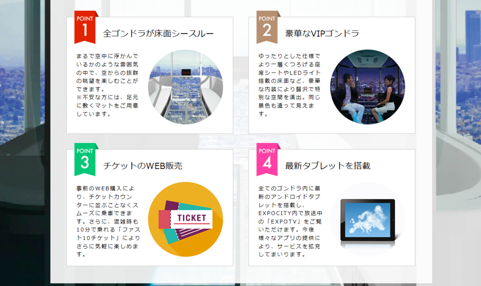Image resolution: width=481 pixels, height=286 pixels.
Task: Click text の「EXPOTV」をご覧
Action: pos(290,221)
